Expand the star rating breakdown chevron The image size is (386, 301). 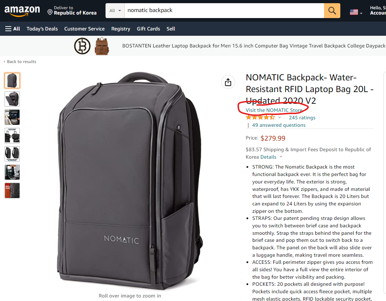(279, 118)
